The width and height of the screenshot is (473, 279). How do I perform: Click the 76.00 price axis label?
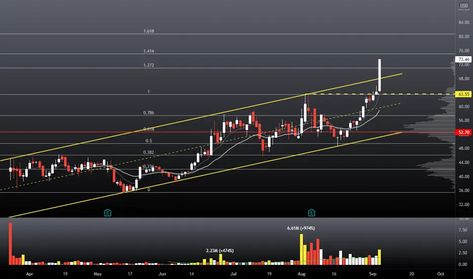464,51
